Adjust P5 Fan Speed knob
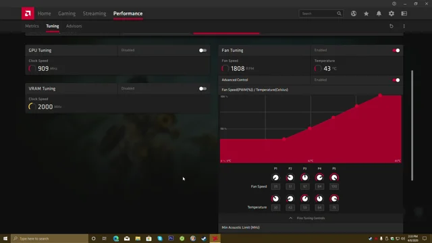The height and width of the screenshot is (243, 432). 334,178
